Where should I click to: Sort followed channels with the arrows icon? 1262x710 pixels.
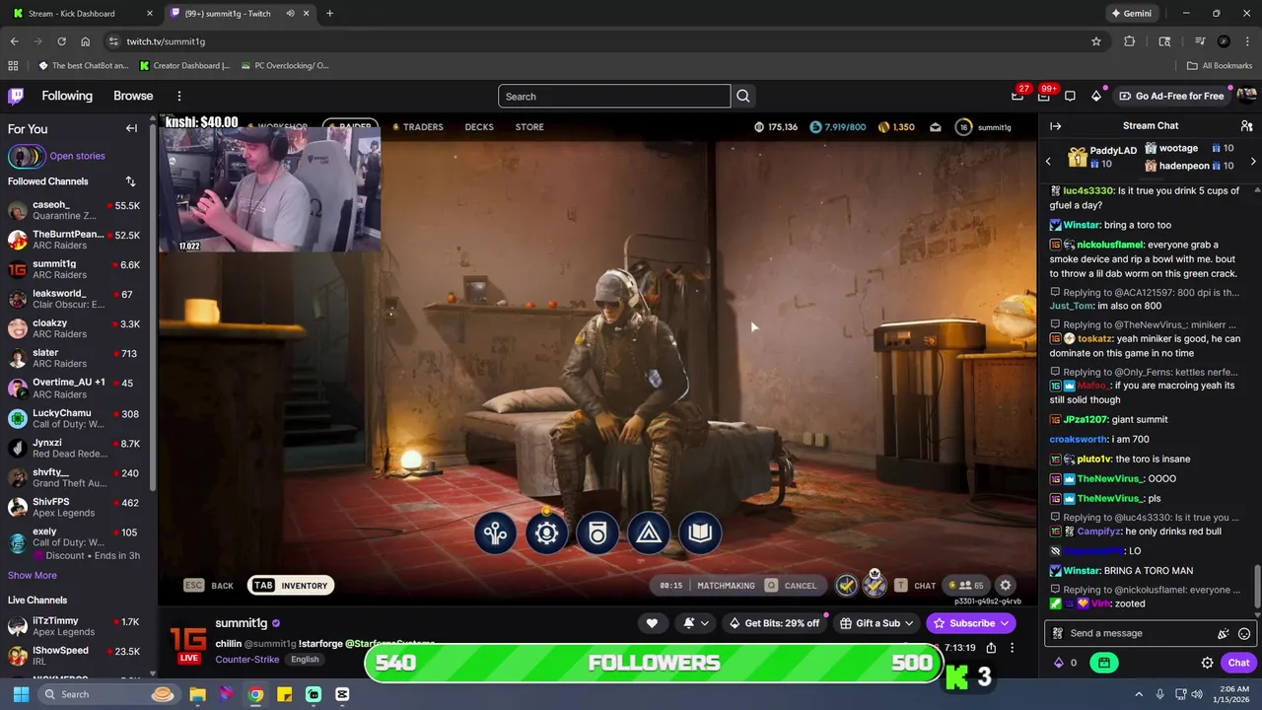(130, 181)
